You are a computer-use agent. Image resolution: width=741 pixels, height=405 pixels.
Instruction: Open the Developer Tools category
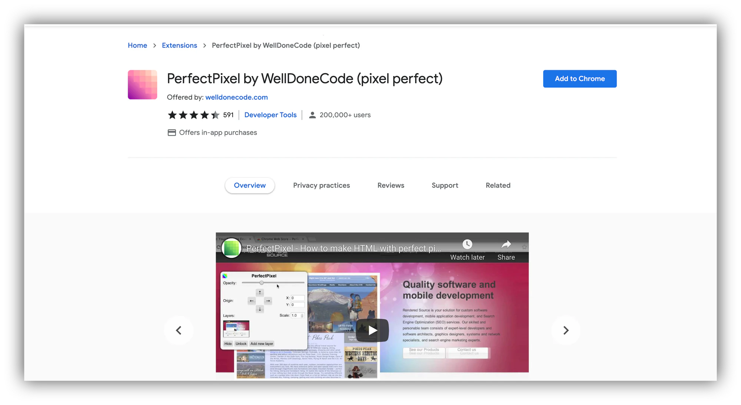(x=270, y=115)
